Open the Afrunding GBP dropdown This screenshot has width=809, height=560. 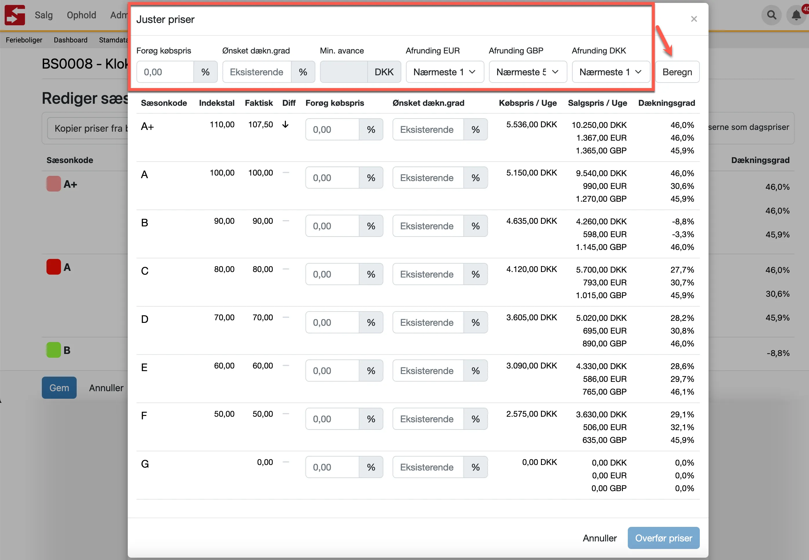click(528, 72)
